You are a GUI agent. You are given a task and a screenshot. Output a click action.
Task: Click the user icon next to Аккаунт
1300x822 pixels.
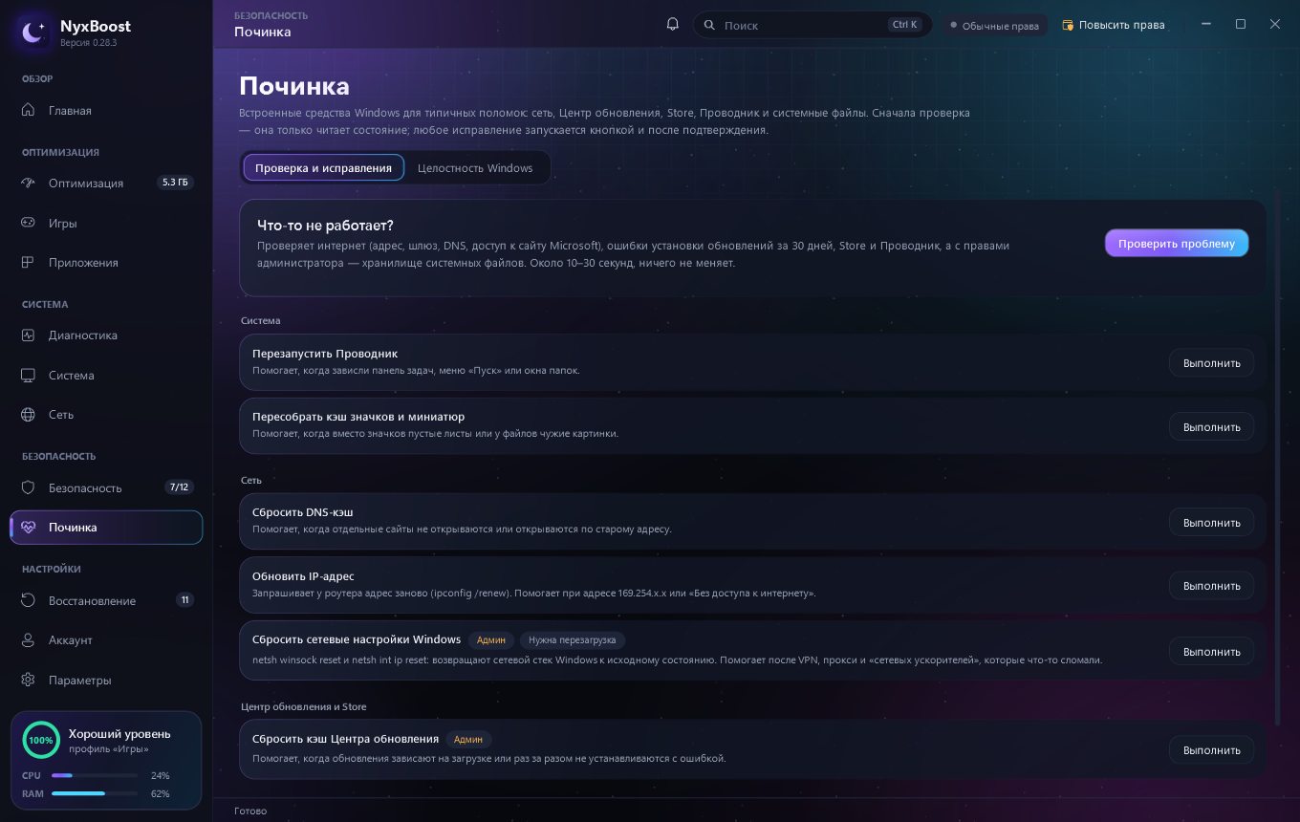29,640
